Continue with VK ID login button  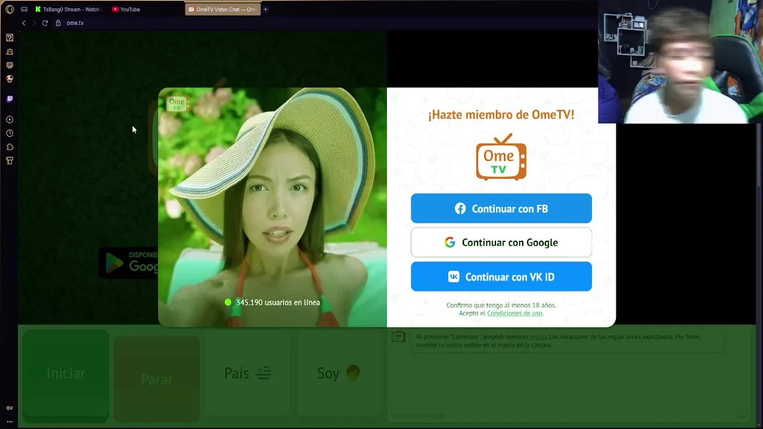tap(501, 277)
